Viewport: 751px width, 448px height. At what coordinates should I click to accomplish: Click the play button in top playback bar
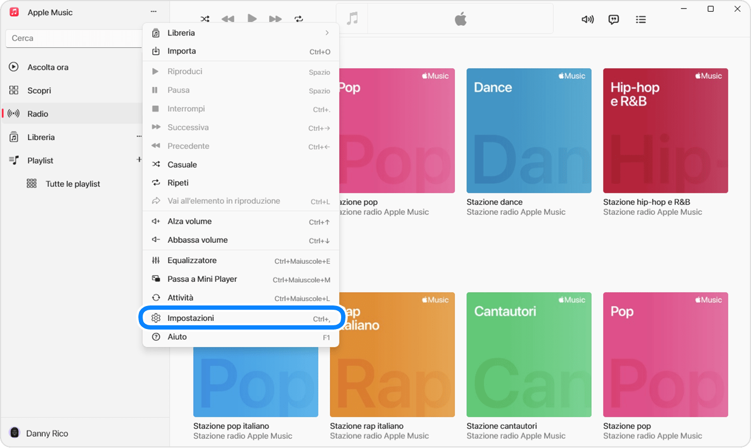pyautogui.click(x=252, y=18)
